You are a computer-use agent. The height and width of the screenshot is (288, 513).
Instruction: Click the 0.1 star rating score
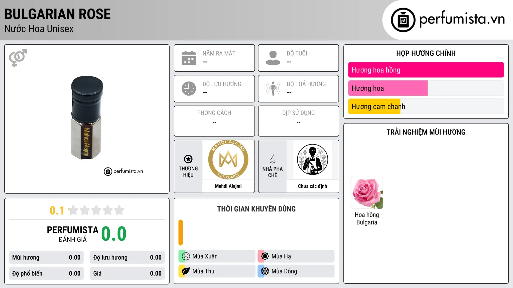[57, 210]
